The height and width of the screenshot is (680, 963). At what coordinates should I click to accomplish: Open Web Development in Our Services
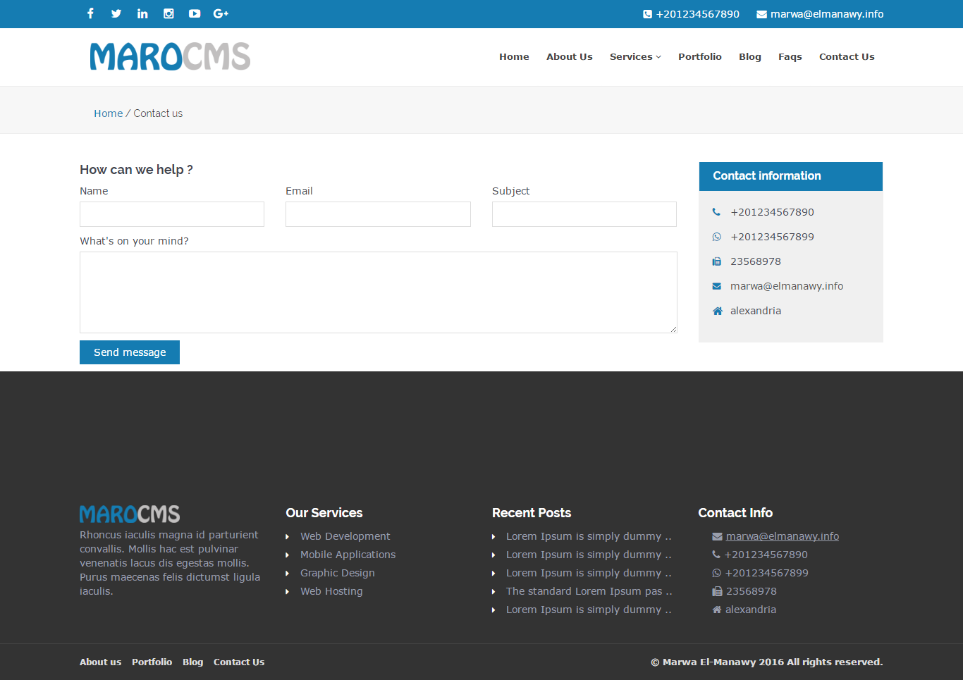[345, 536]
